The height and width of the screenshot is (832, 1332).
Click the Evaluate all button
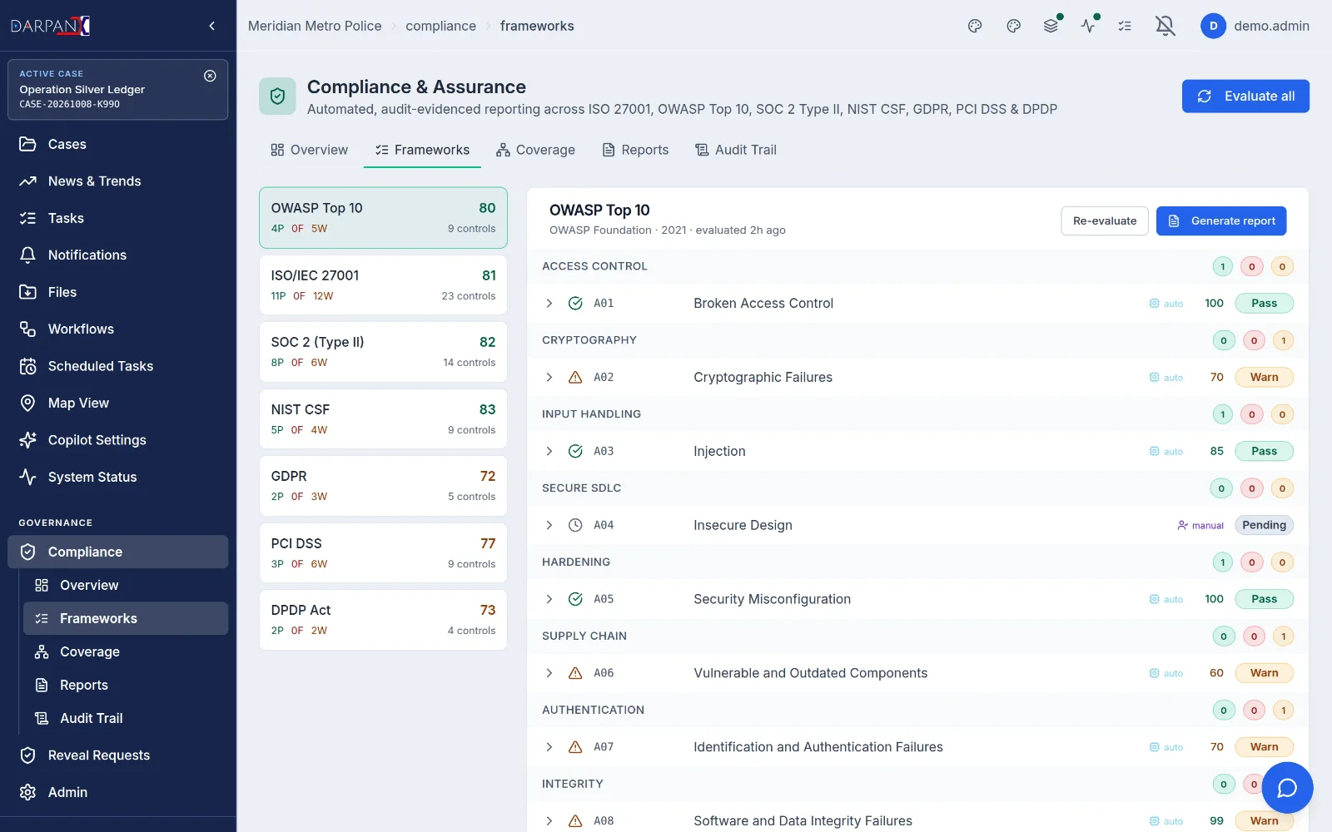pyautogui.click(x=1245, y=97)
